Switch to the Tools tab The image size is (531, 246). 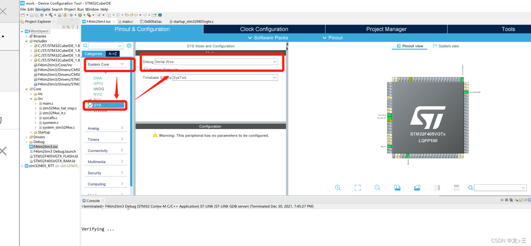(x=508, y=29)
